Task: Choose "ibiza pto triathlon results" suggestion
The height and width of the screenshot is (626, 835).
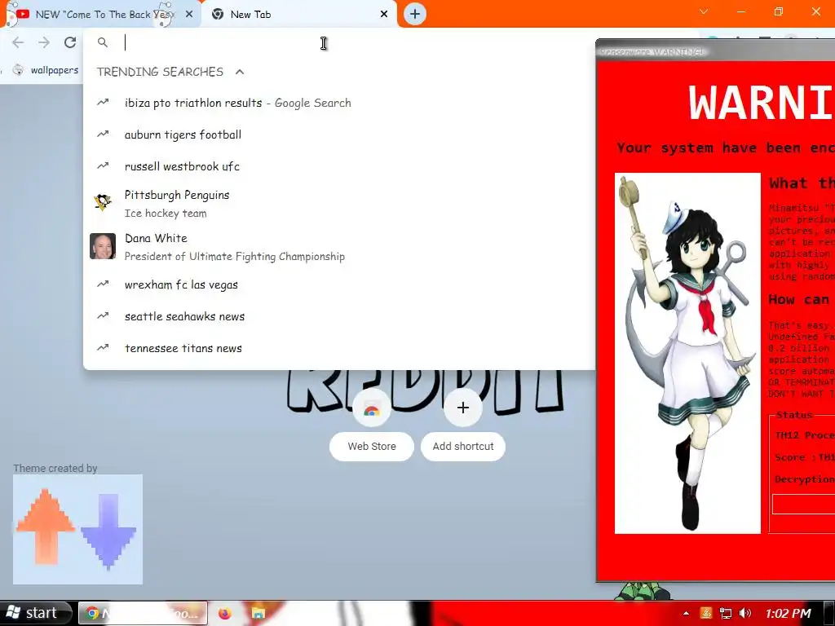Action: pos(339,103)
